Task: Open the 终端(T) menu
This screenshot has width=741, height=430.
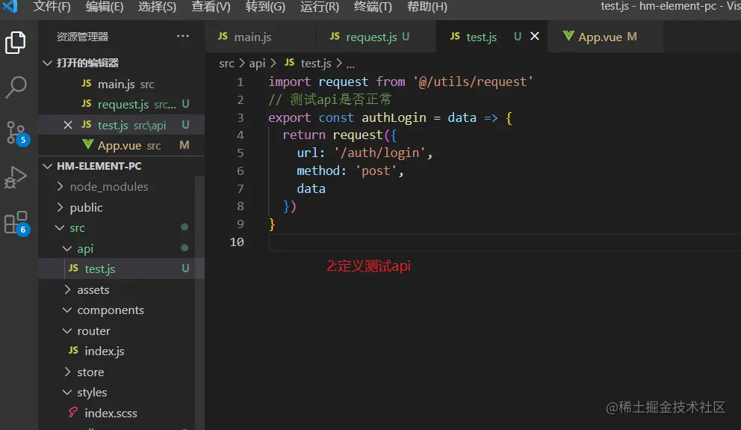Action: tap(373, 7)
